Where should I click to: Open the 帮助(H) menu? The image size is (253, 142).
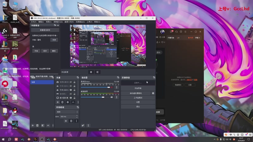tap(97, 22)
